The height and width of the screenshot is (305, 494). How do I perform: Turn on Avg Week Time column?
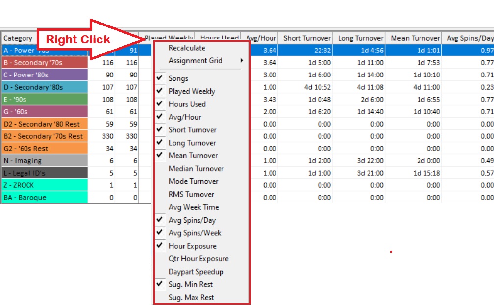[194, 207]
